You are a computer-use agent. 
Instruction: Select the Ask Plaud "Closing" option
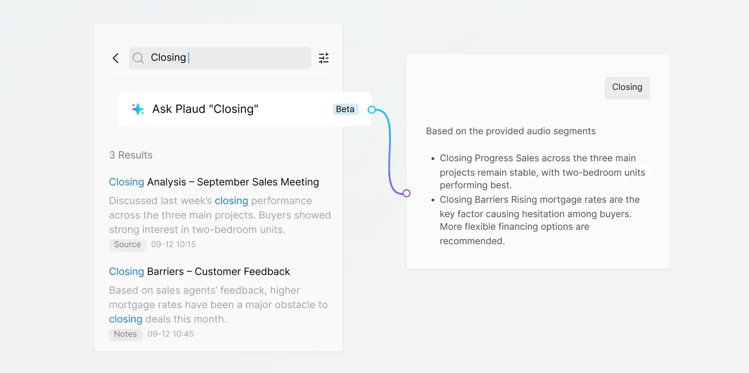205,109
